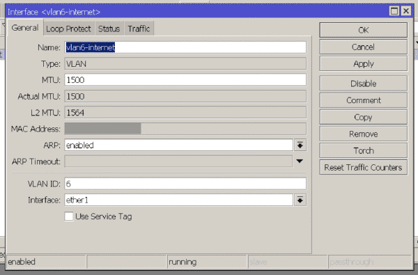Confirm with the OK button
The height and width of the screenshot is (275, 418).
coord(364,30)
